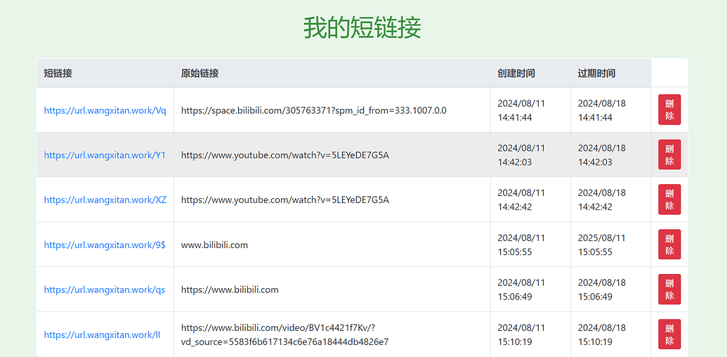
Task: Click expiry time 2024/08/18 14:42:03
Action: click(601, 155)
